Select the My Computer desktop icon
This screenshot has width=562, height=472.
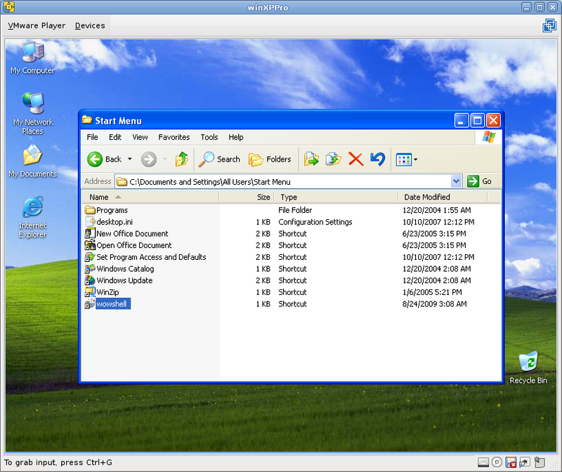32,58
